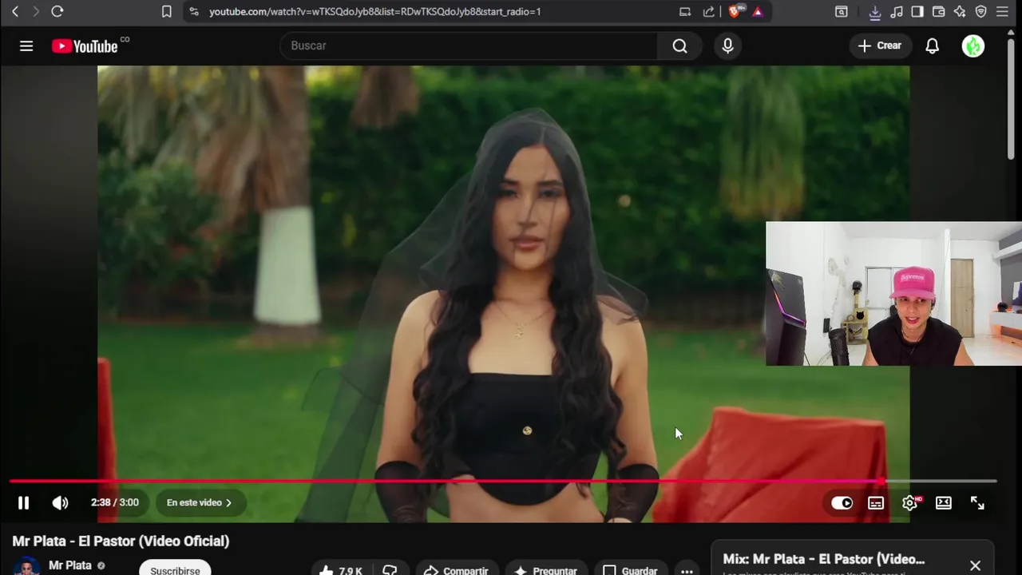Screen dimensions: 1022x575
Task: Open the media control music note icon
Action: (897, 11)
